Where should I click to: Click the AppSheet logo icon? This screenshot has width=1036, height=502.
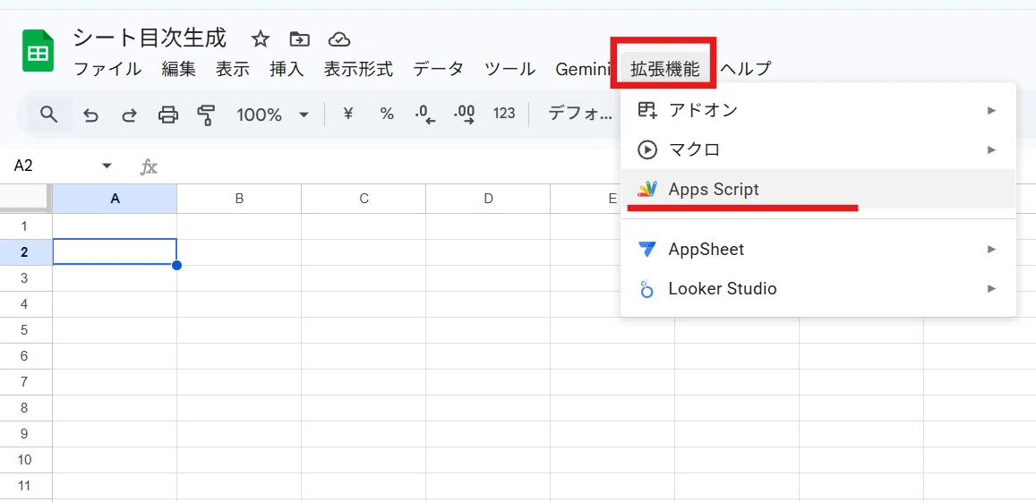646,249
